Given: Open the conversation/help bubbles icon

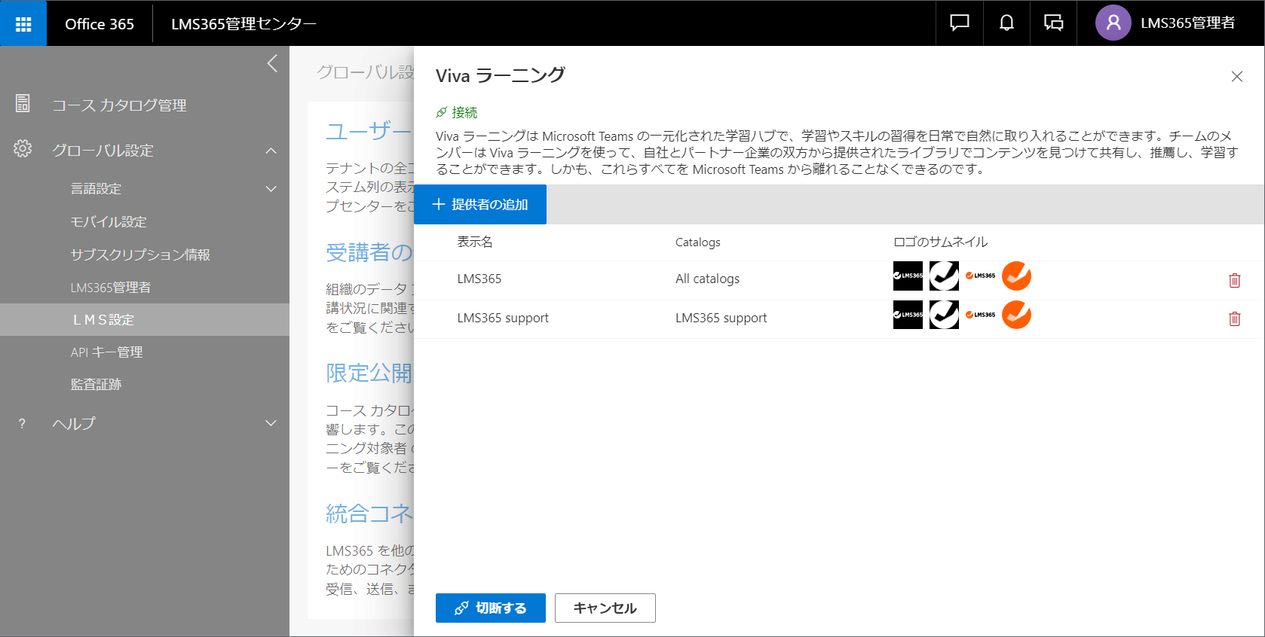Looking at the screenshot, I should click(1053, 23).
